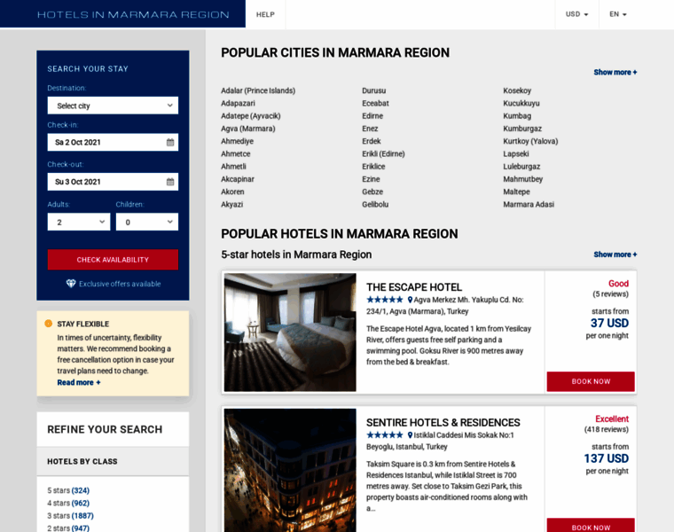Click The Escape Hotel star rating
Screen dimensions: 674x532
pos(385,300)
